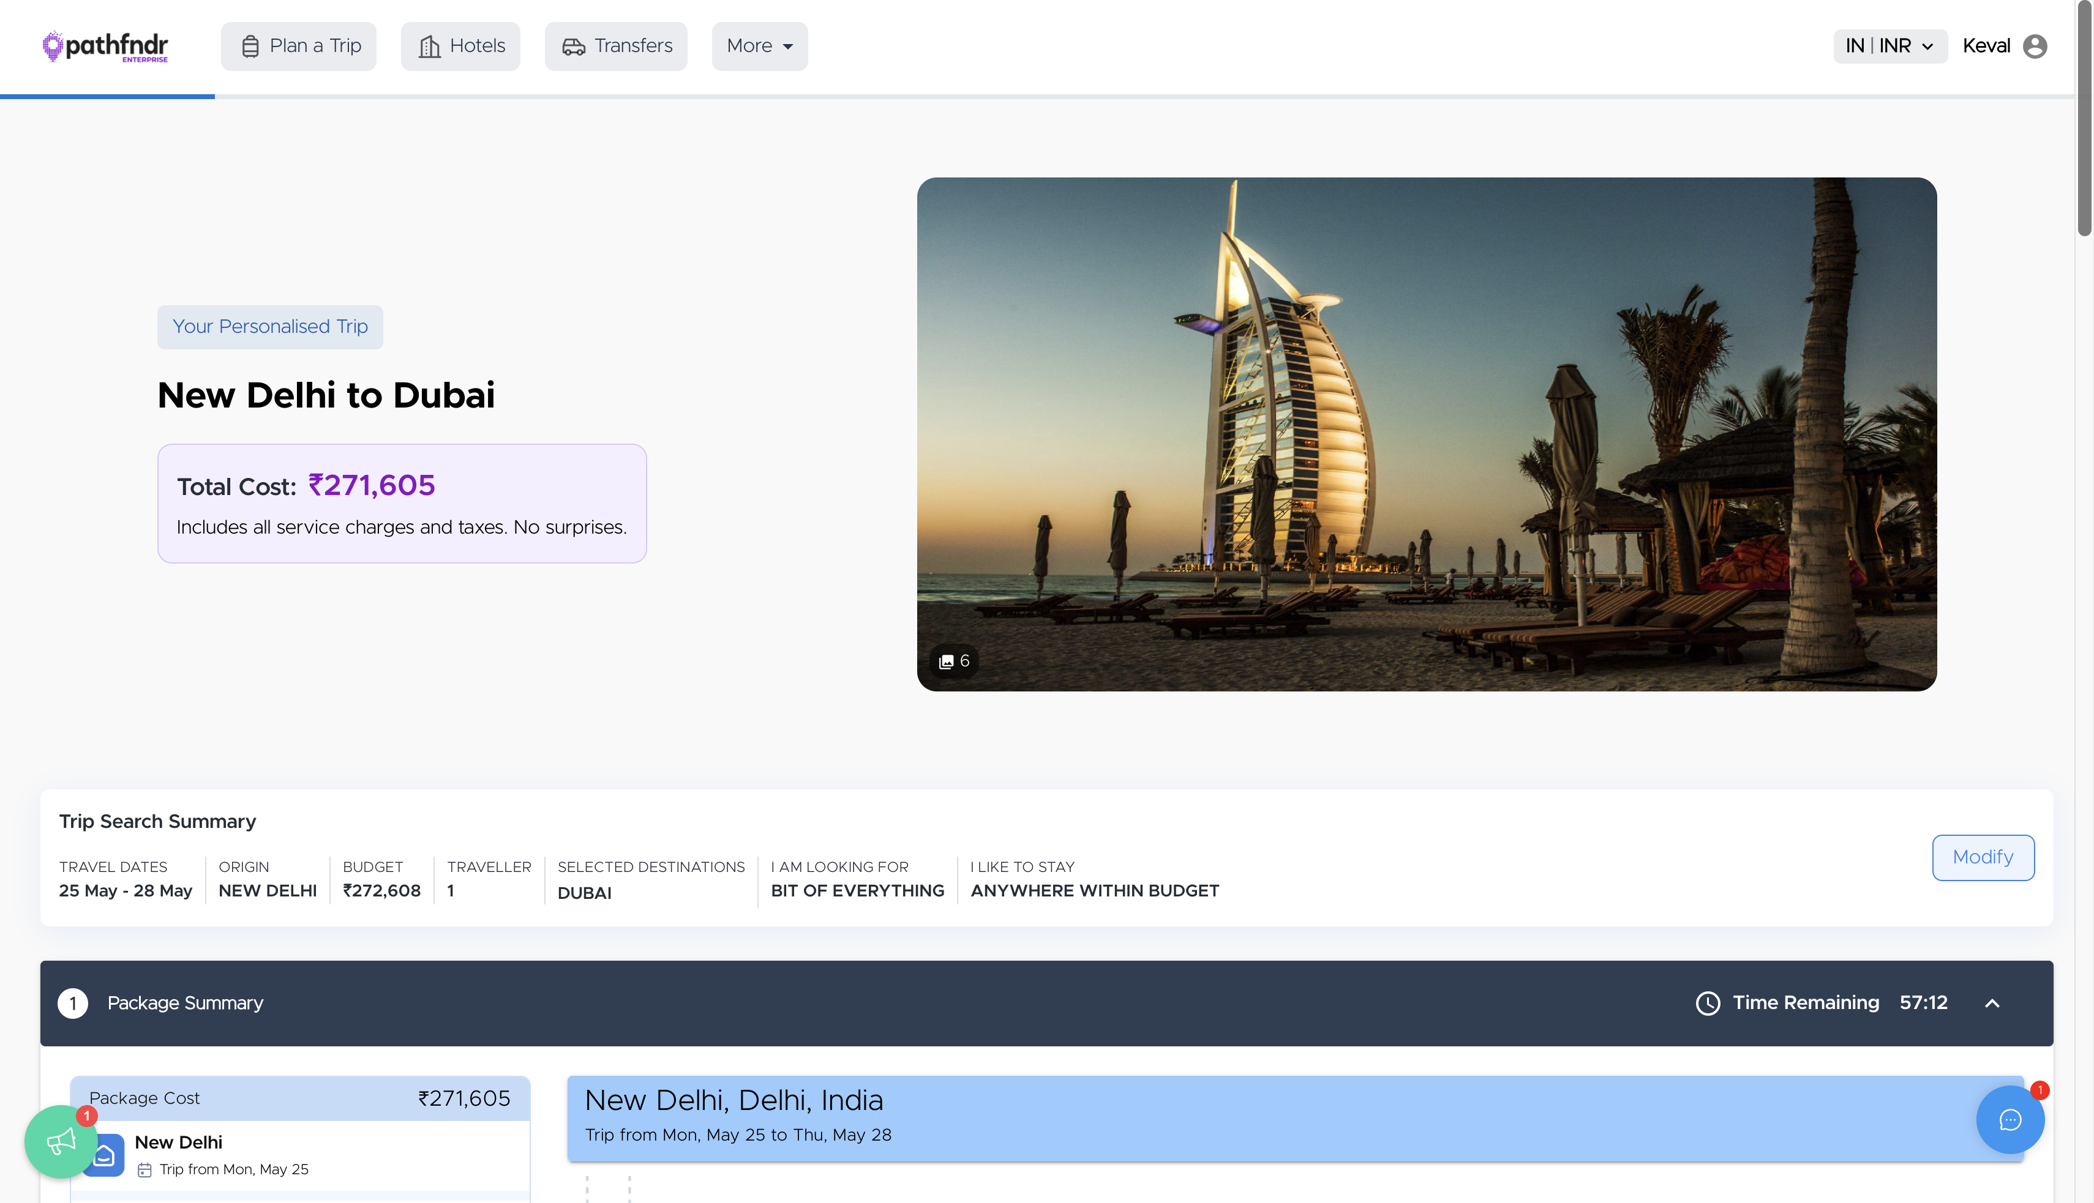Click the selected destination DUBAI
Viewport: 2094px width, 1203px height.
(x=585, y=893)
